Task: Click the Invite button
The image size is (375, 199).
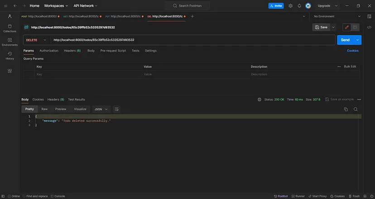Action: 276,6
